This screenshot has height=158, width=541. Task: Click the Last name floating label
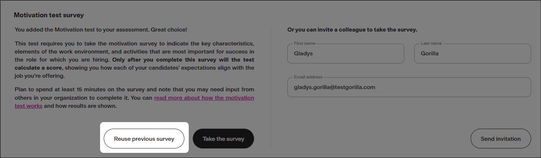pos(431,43)
